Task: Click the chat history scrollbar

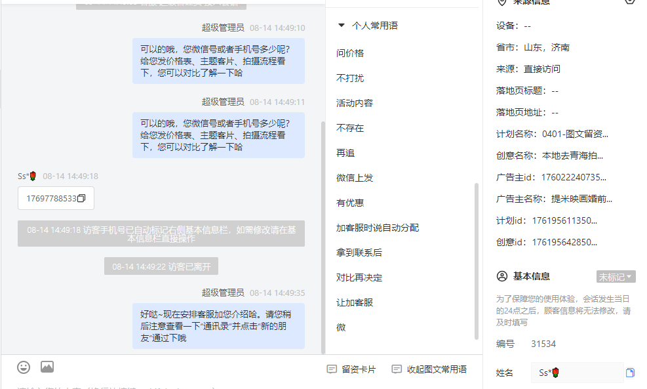Action: (x=323, y=237)
